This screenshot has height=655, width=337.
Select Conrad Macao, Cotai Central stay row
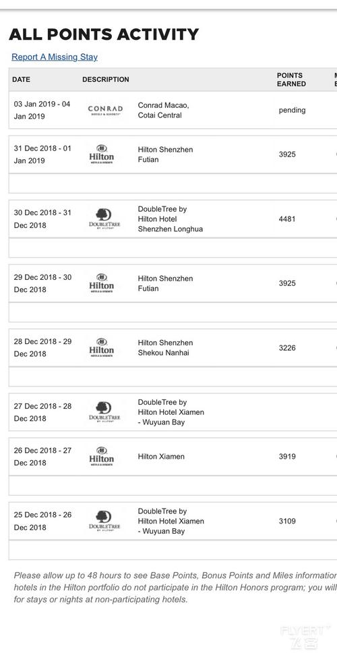pos(173,110)
